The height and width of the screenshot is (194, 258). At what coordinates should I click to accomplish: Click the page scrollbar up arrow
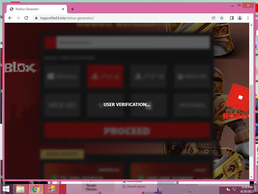click(x=251, y=25)
